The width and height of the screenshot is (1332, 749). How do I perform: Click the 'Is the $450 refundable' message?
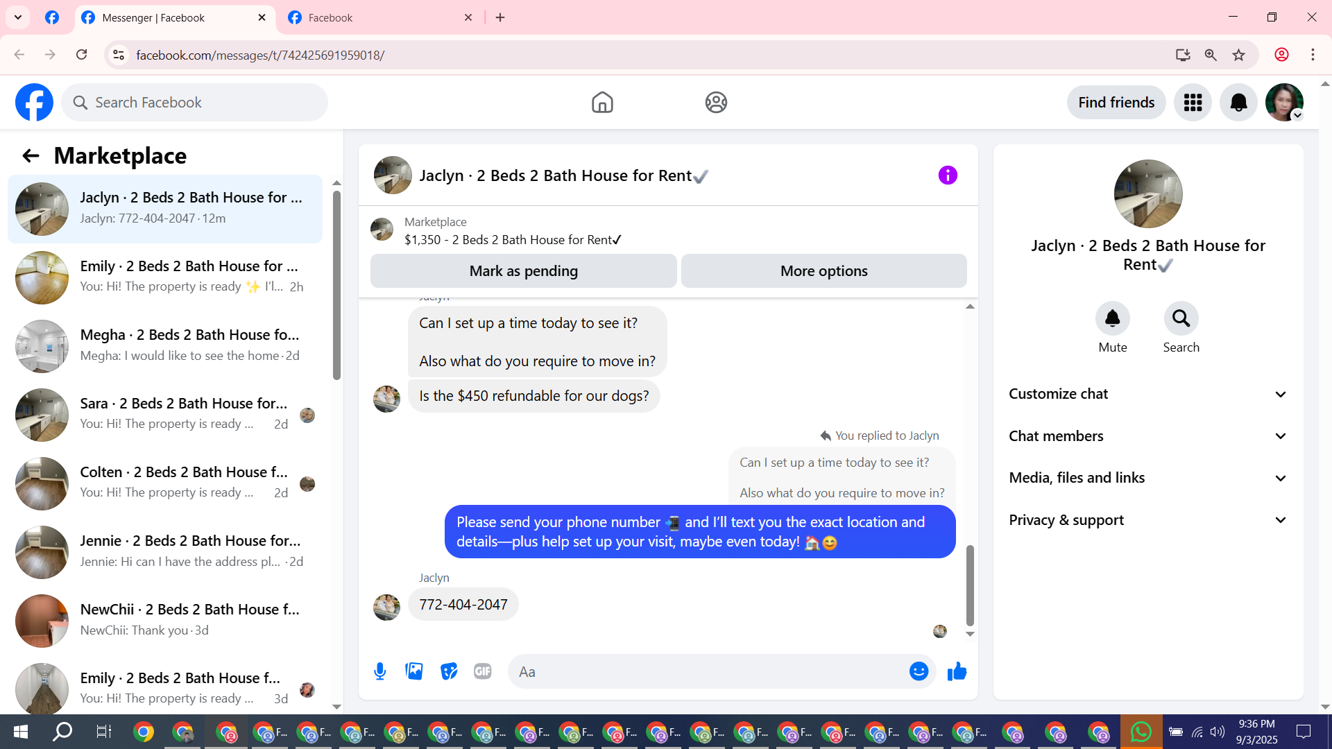(x=533, y=396)
